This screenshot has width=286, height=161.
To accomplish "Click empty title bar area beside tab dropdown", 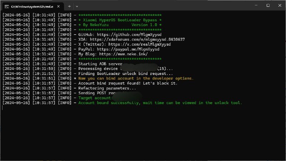I will point(161,6).
